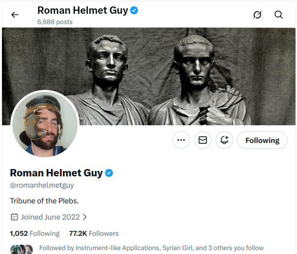The image size is (297, 254).
Task: Open the 1,052 Following list
Action: tap(34, 233)
